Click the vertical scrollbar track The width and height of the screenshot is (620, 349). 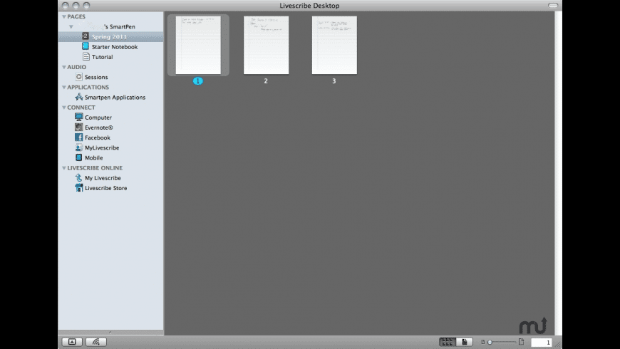(558, 173)
